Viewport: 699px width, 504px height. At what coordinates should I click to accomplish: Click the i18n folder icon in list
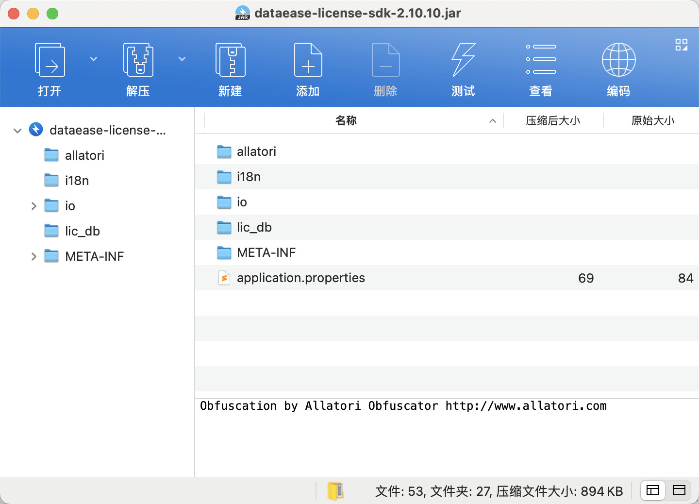pyautogui.click(x=224, y=177)
